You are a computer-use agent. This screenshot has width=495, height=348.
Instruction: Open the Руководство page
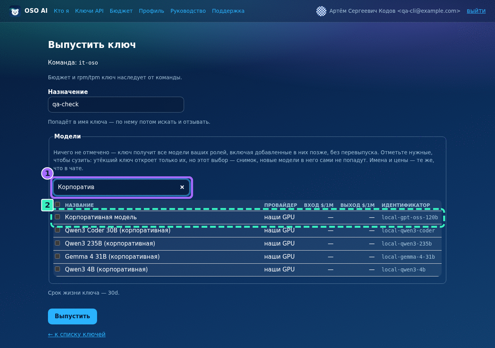[x=188, y=11]
